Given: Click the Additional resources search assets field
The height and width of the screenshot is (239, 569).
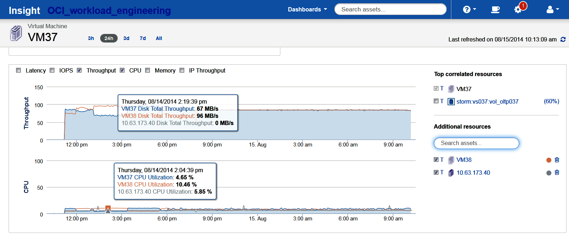Looking at the screenshot, I should pyautogui.click(x=476, y=143).
